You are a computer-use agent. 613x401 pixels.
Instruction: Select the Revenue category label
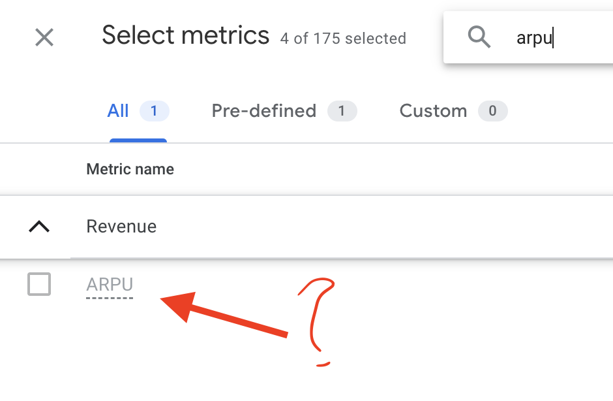[x=121, y=227]
